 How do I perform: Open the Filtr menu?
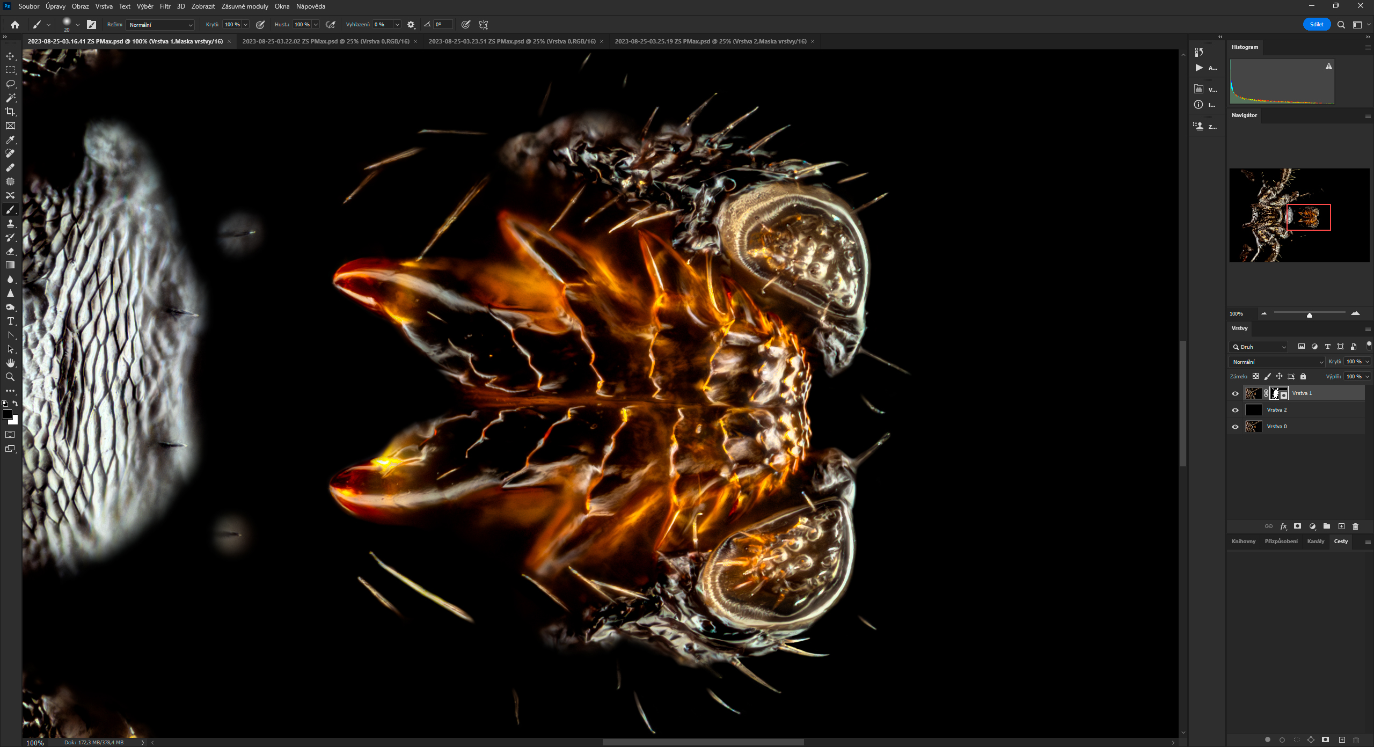pyautogui.click(x=165, y=6)
